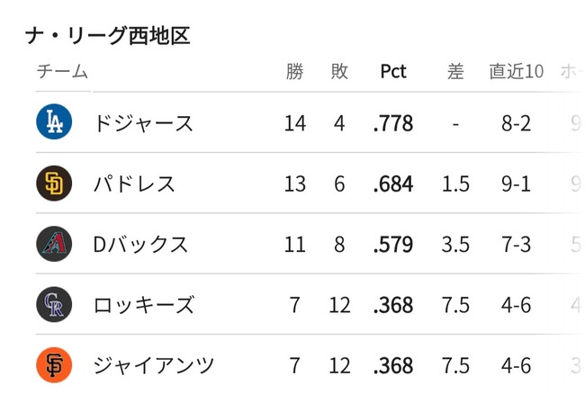Select the ロッキーズ team name

(143, 304)
